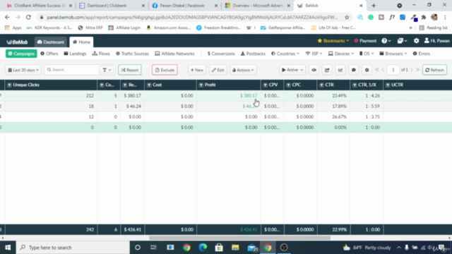Open the Conversions report
The image size is (452, 254).
coord(221,54)
